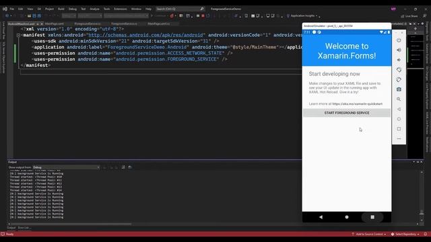
Task: Click the Visual Studio logo icon
Action: 5,9
